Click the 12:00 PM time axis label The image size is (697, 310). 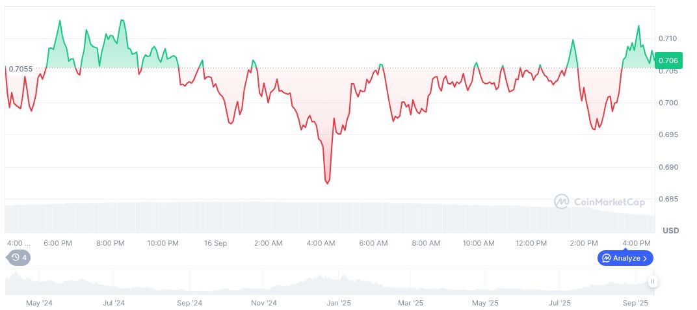(x=531, y=243)
